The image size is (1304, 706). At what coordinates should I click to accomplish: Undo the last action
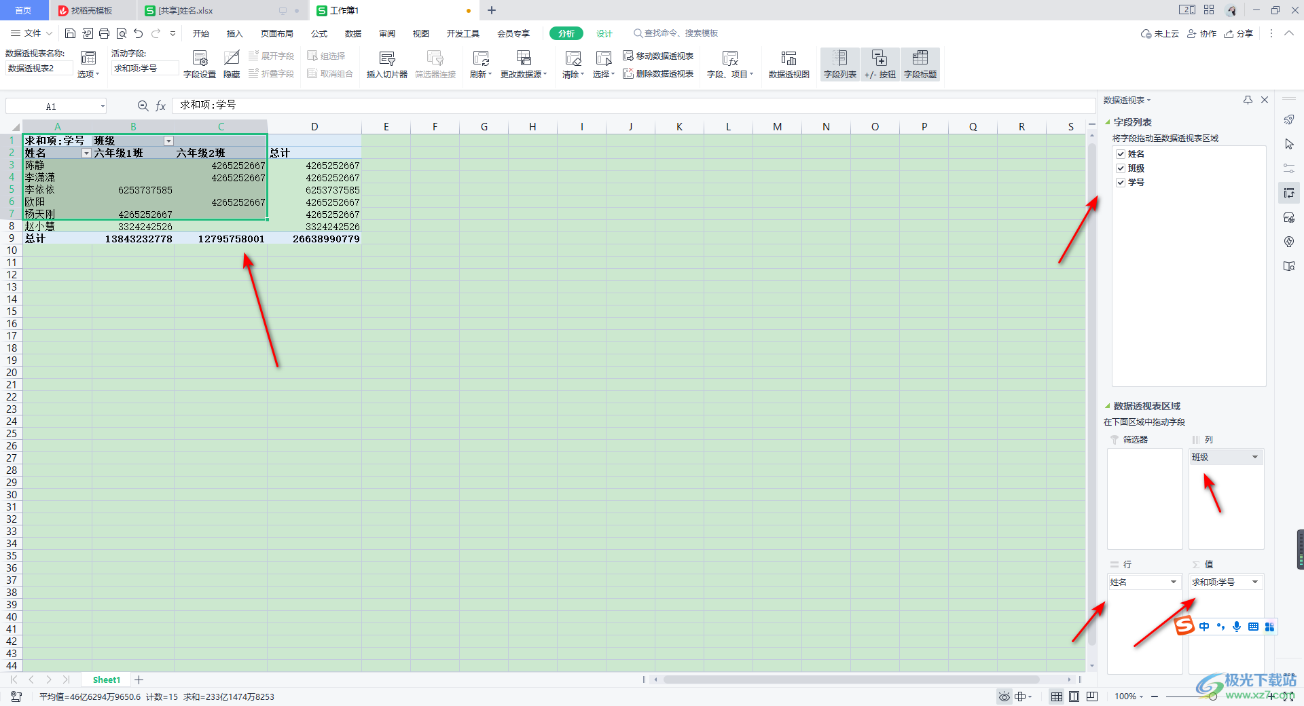click(139, 33)
